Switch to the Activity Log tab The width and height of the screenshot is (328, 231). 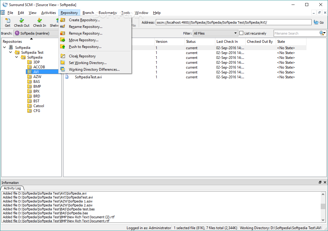pyautogui.click(x=12, y=188)
